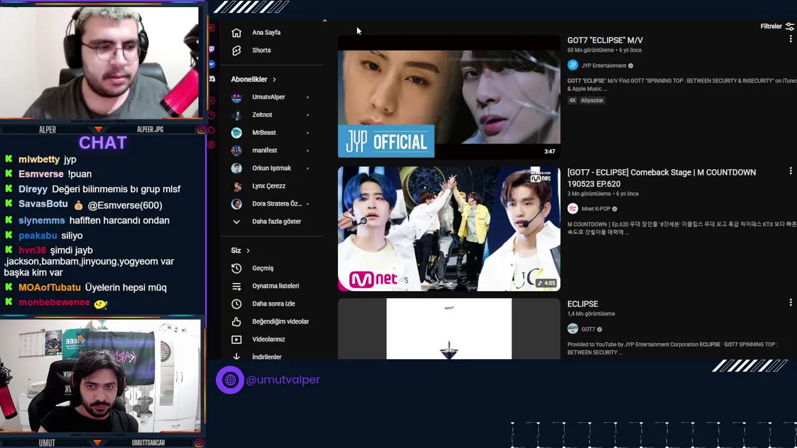This screenshot has width=797, height=448.
Task: Play GOT7 ECLIPSE M/V thumbnail
Action: click(449, 96)
